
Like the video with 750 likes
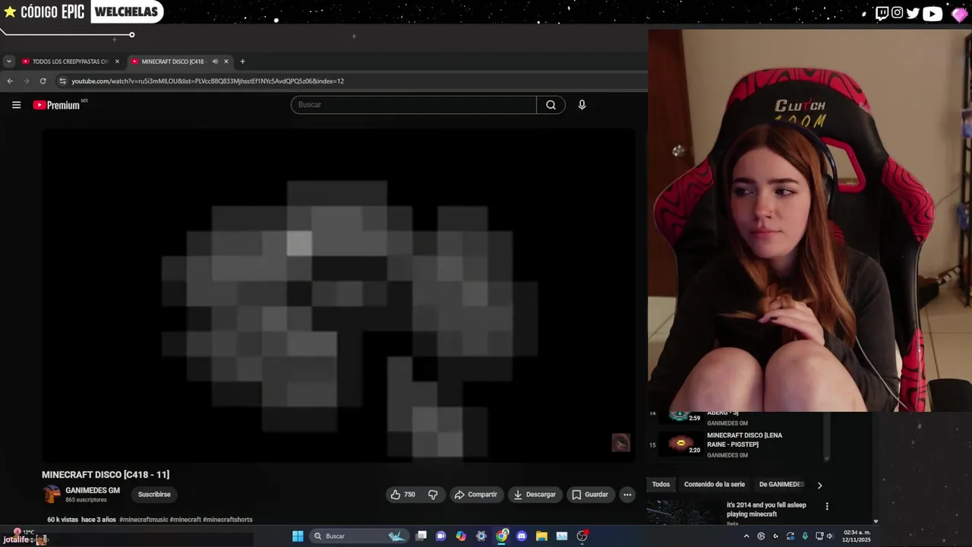pyautogui.click(x=403, y=495)
